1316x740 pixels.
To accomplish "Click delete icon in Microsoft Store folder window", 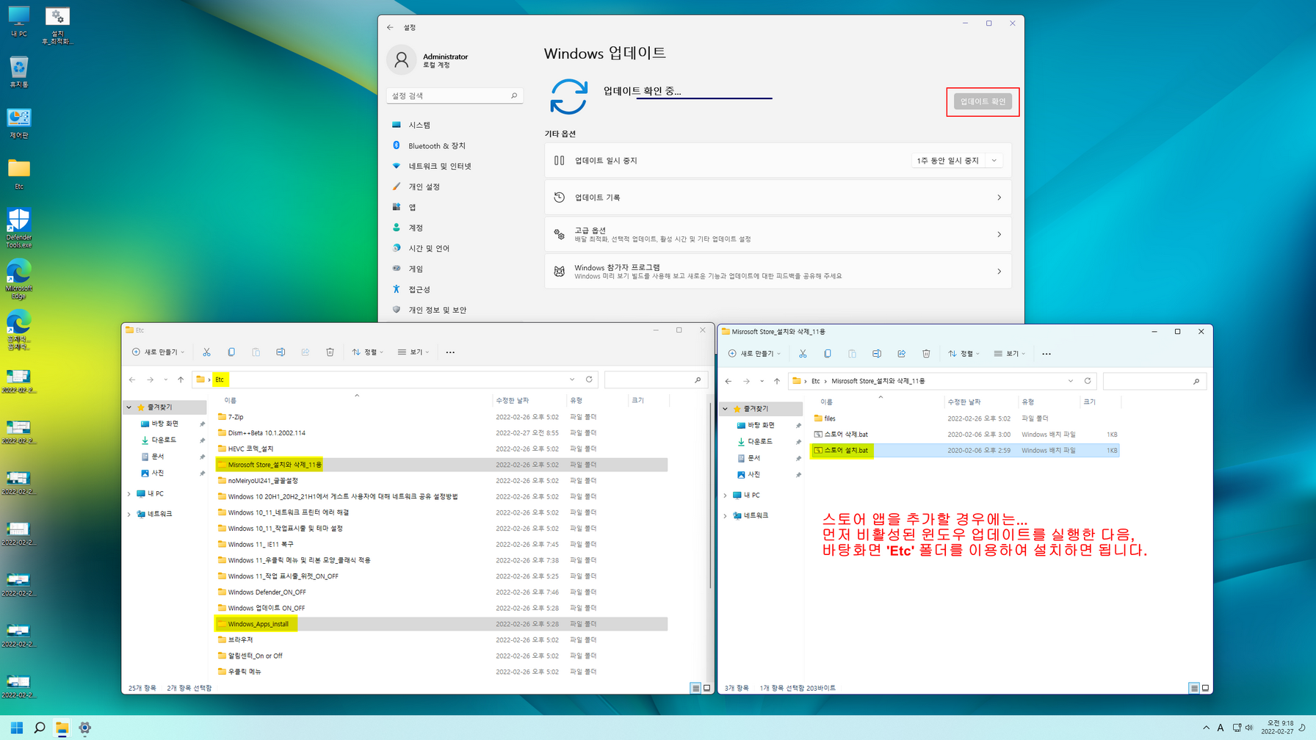I will click(926, 354).
